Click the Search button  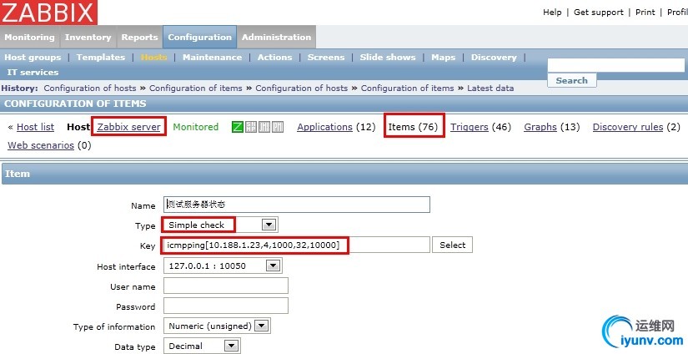(x=572, y=80)
